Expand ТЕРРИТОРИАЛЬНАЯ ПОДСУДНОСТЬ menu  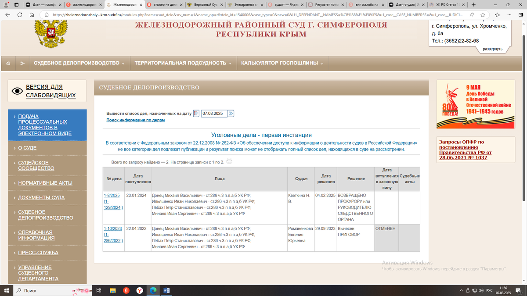point(183,63)
